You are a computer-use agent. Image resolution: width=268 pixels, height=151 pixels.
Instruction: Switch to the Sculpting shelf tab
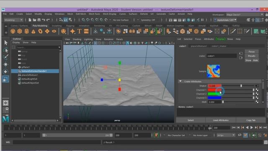[57, 26]
